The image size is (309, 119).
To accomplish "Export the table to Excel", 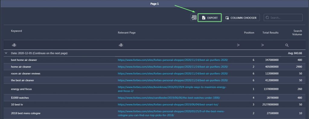I will point(210,18).
